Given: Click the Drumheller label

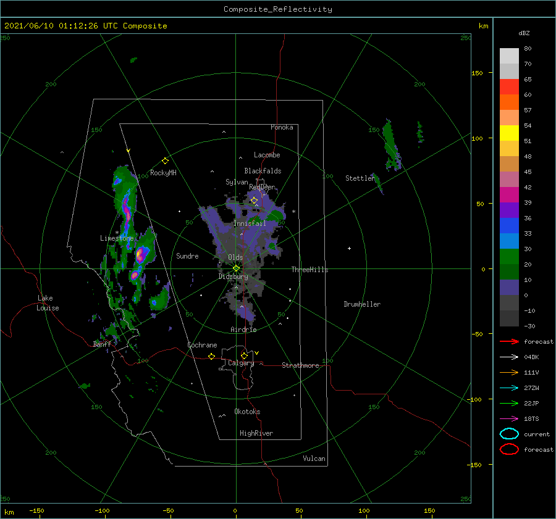Looking at the screenshot, I should click(x=362, y=304).
